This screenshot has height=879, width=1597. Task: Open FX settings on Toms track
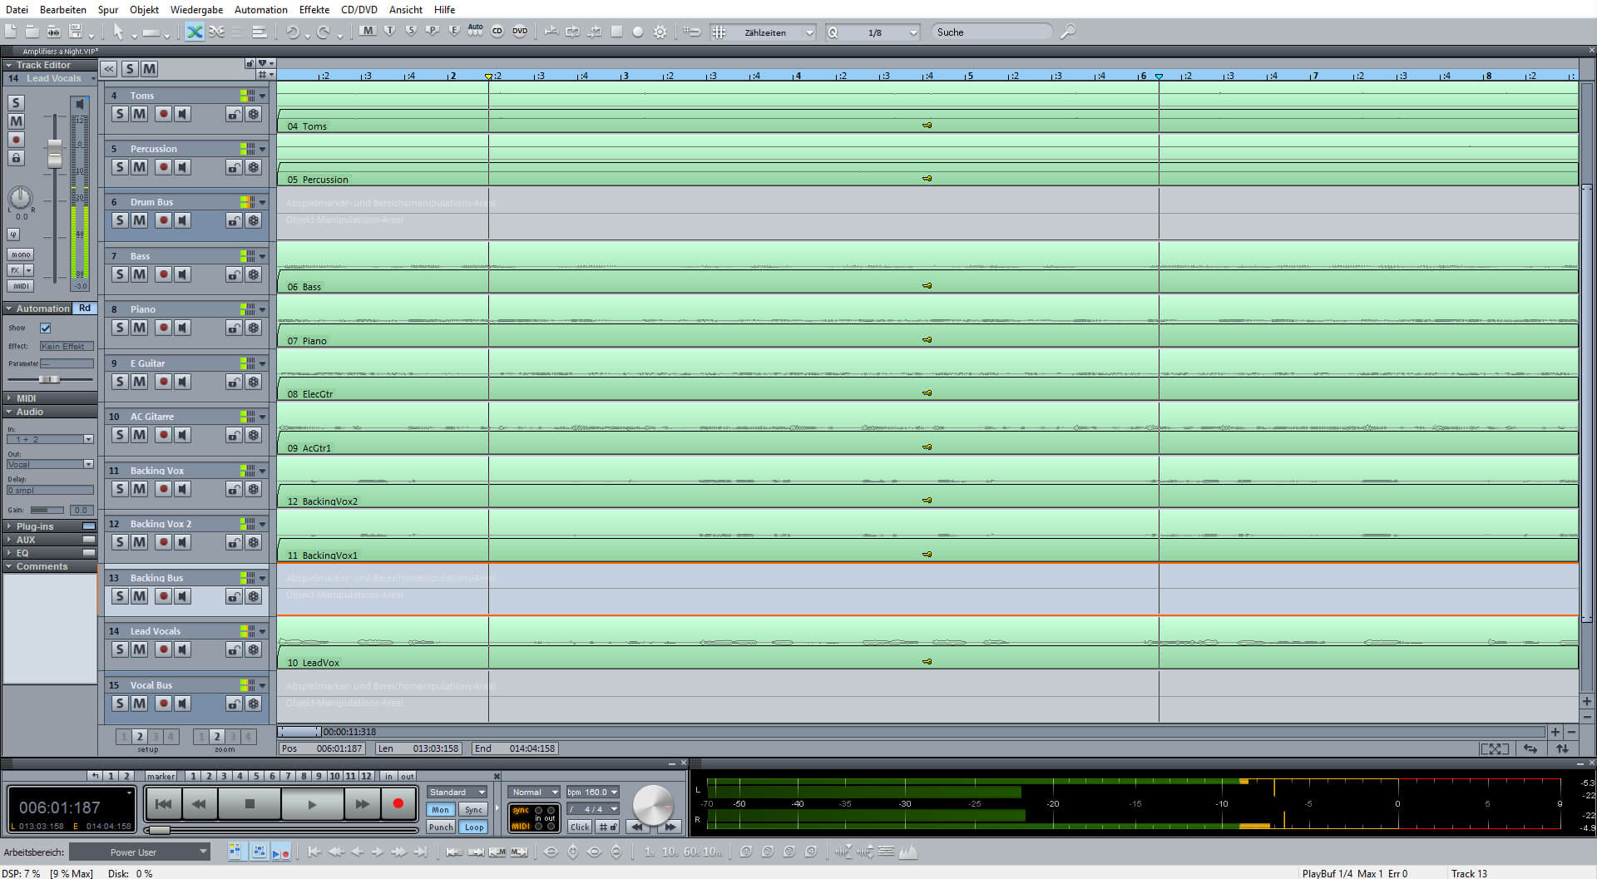(x=254, y=114)
